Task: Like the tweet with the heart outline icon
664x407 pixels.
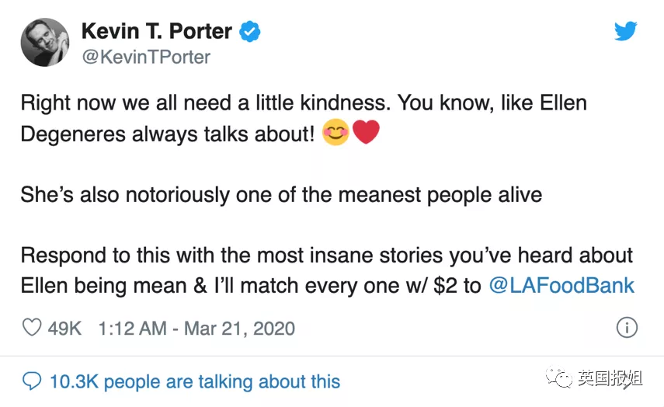Action: click(x=32, y=328)
